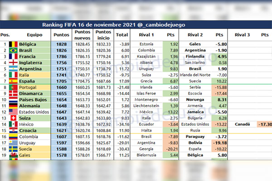Select Argentina's total cell '11.72'

tap(122, 69)
